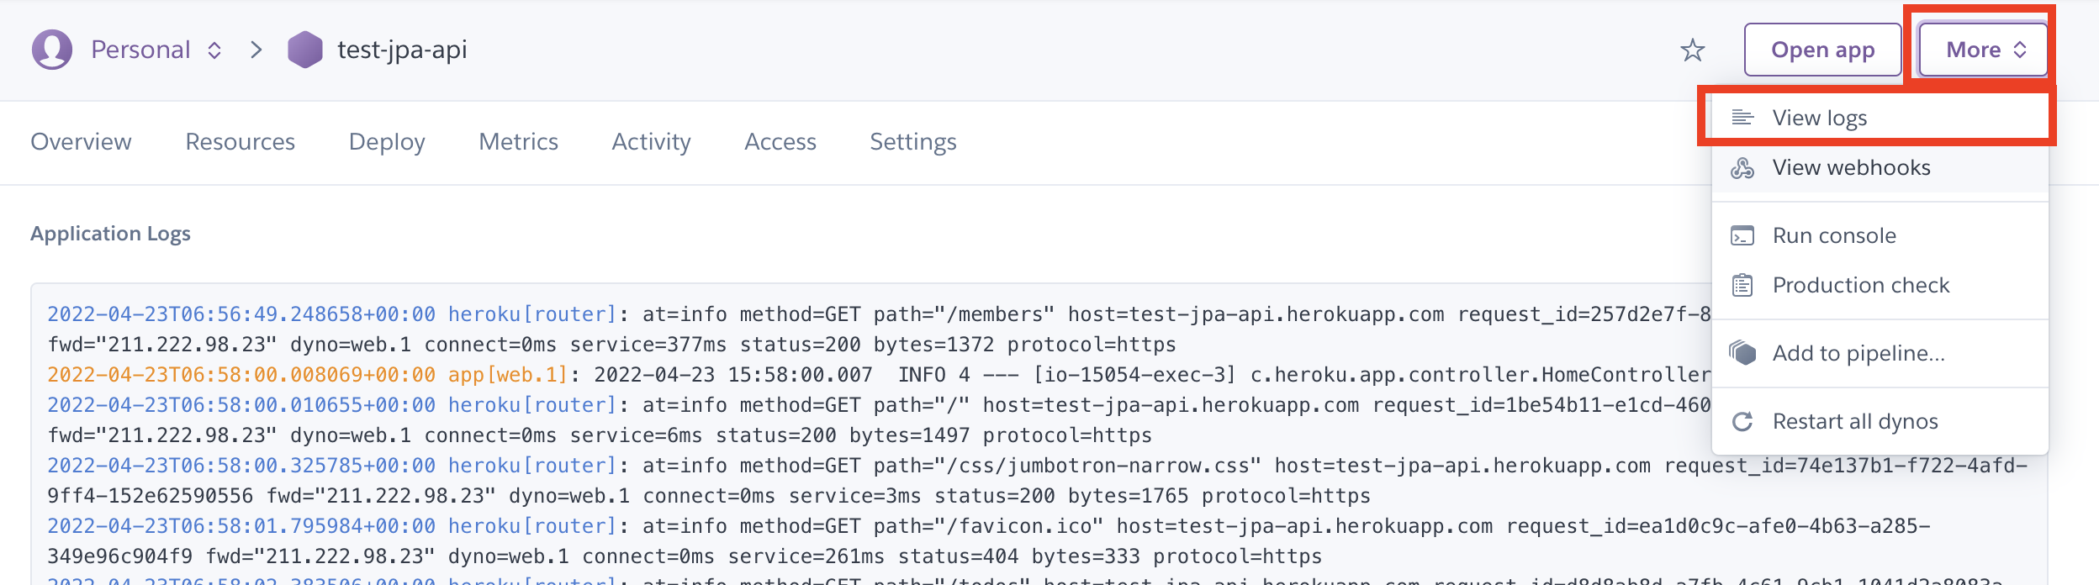2099x585 pixels.
Task: Open the Settings tab
Action: 913,142
